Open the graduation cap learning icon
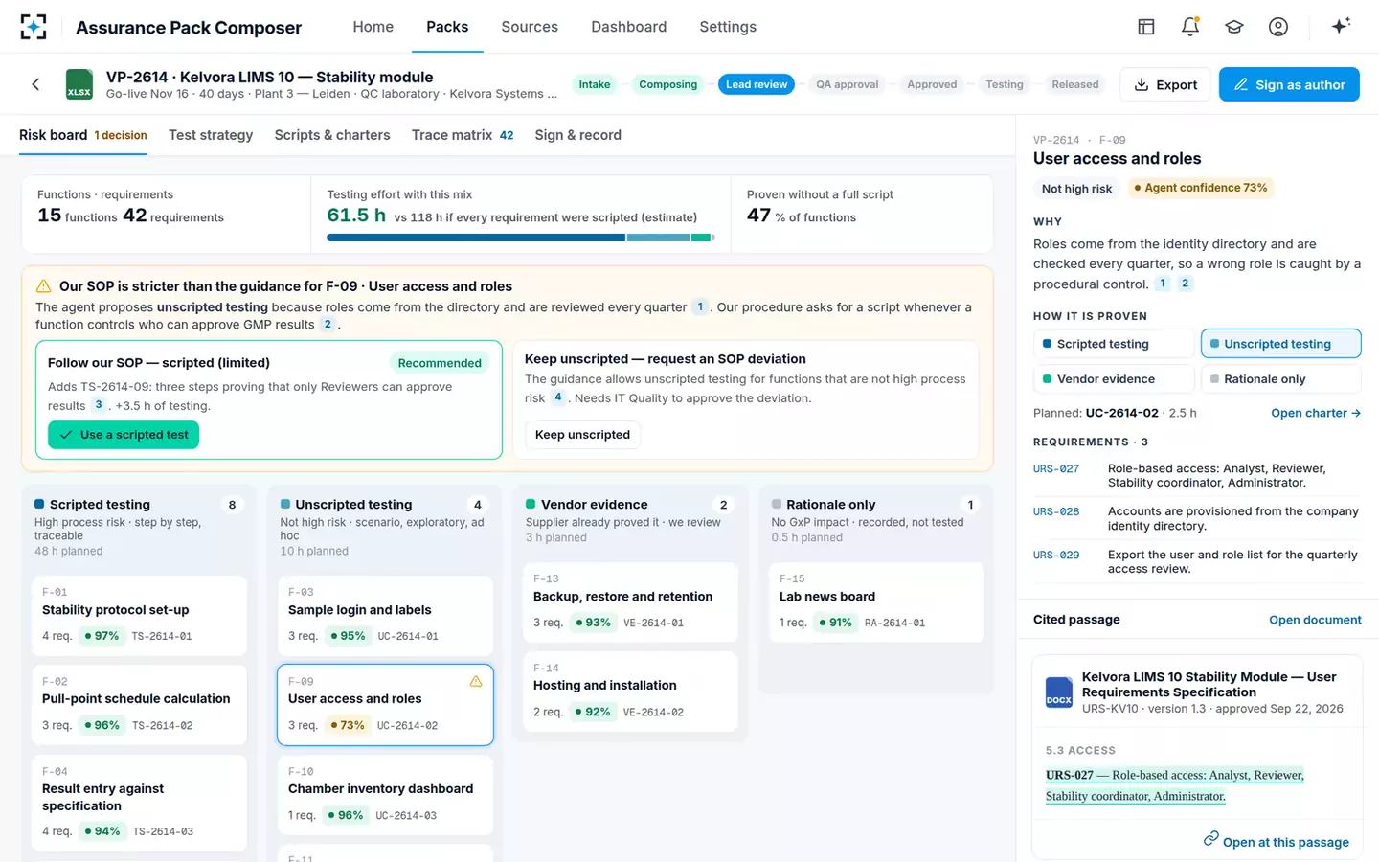 (1234, 27)
